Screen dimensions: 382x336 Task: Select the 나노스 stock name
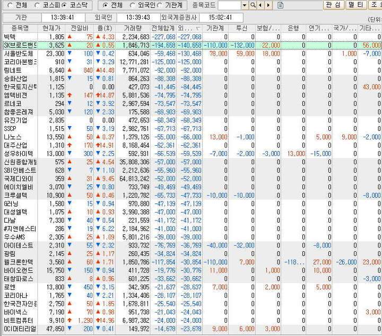coord(13,137)
